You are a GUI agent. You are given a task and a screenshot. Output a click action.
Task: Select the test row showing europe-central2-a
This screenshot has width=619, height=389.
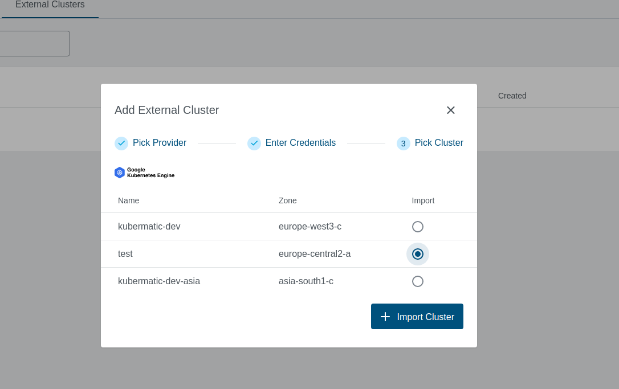228,254
